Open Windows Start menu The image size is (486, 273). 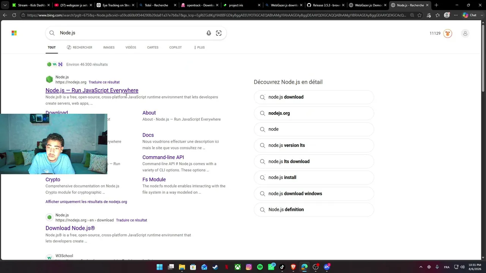coord(159,267)
